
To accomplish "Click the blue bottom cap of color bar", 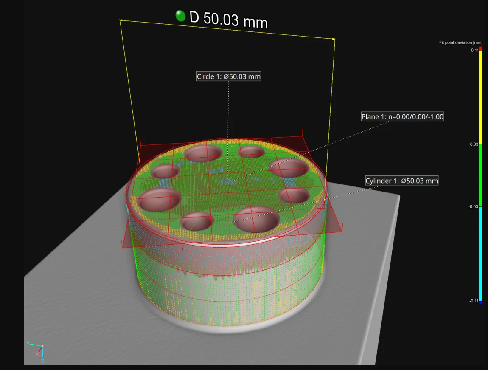I will coord(480,302).
